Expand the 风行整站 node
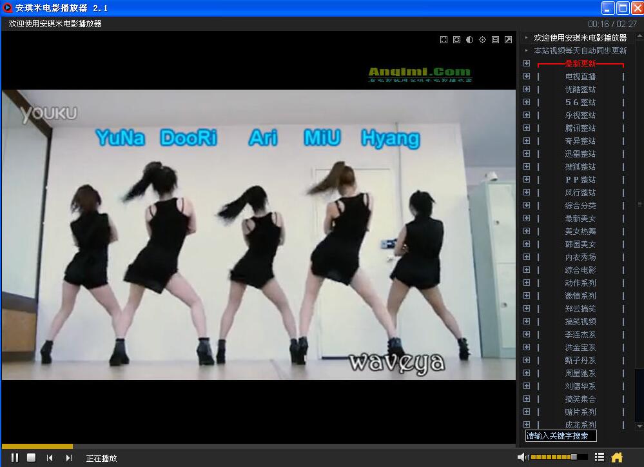The height and width of the screenshot is (467, 644). pos(527,192)
